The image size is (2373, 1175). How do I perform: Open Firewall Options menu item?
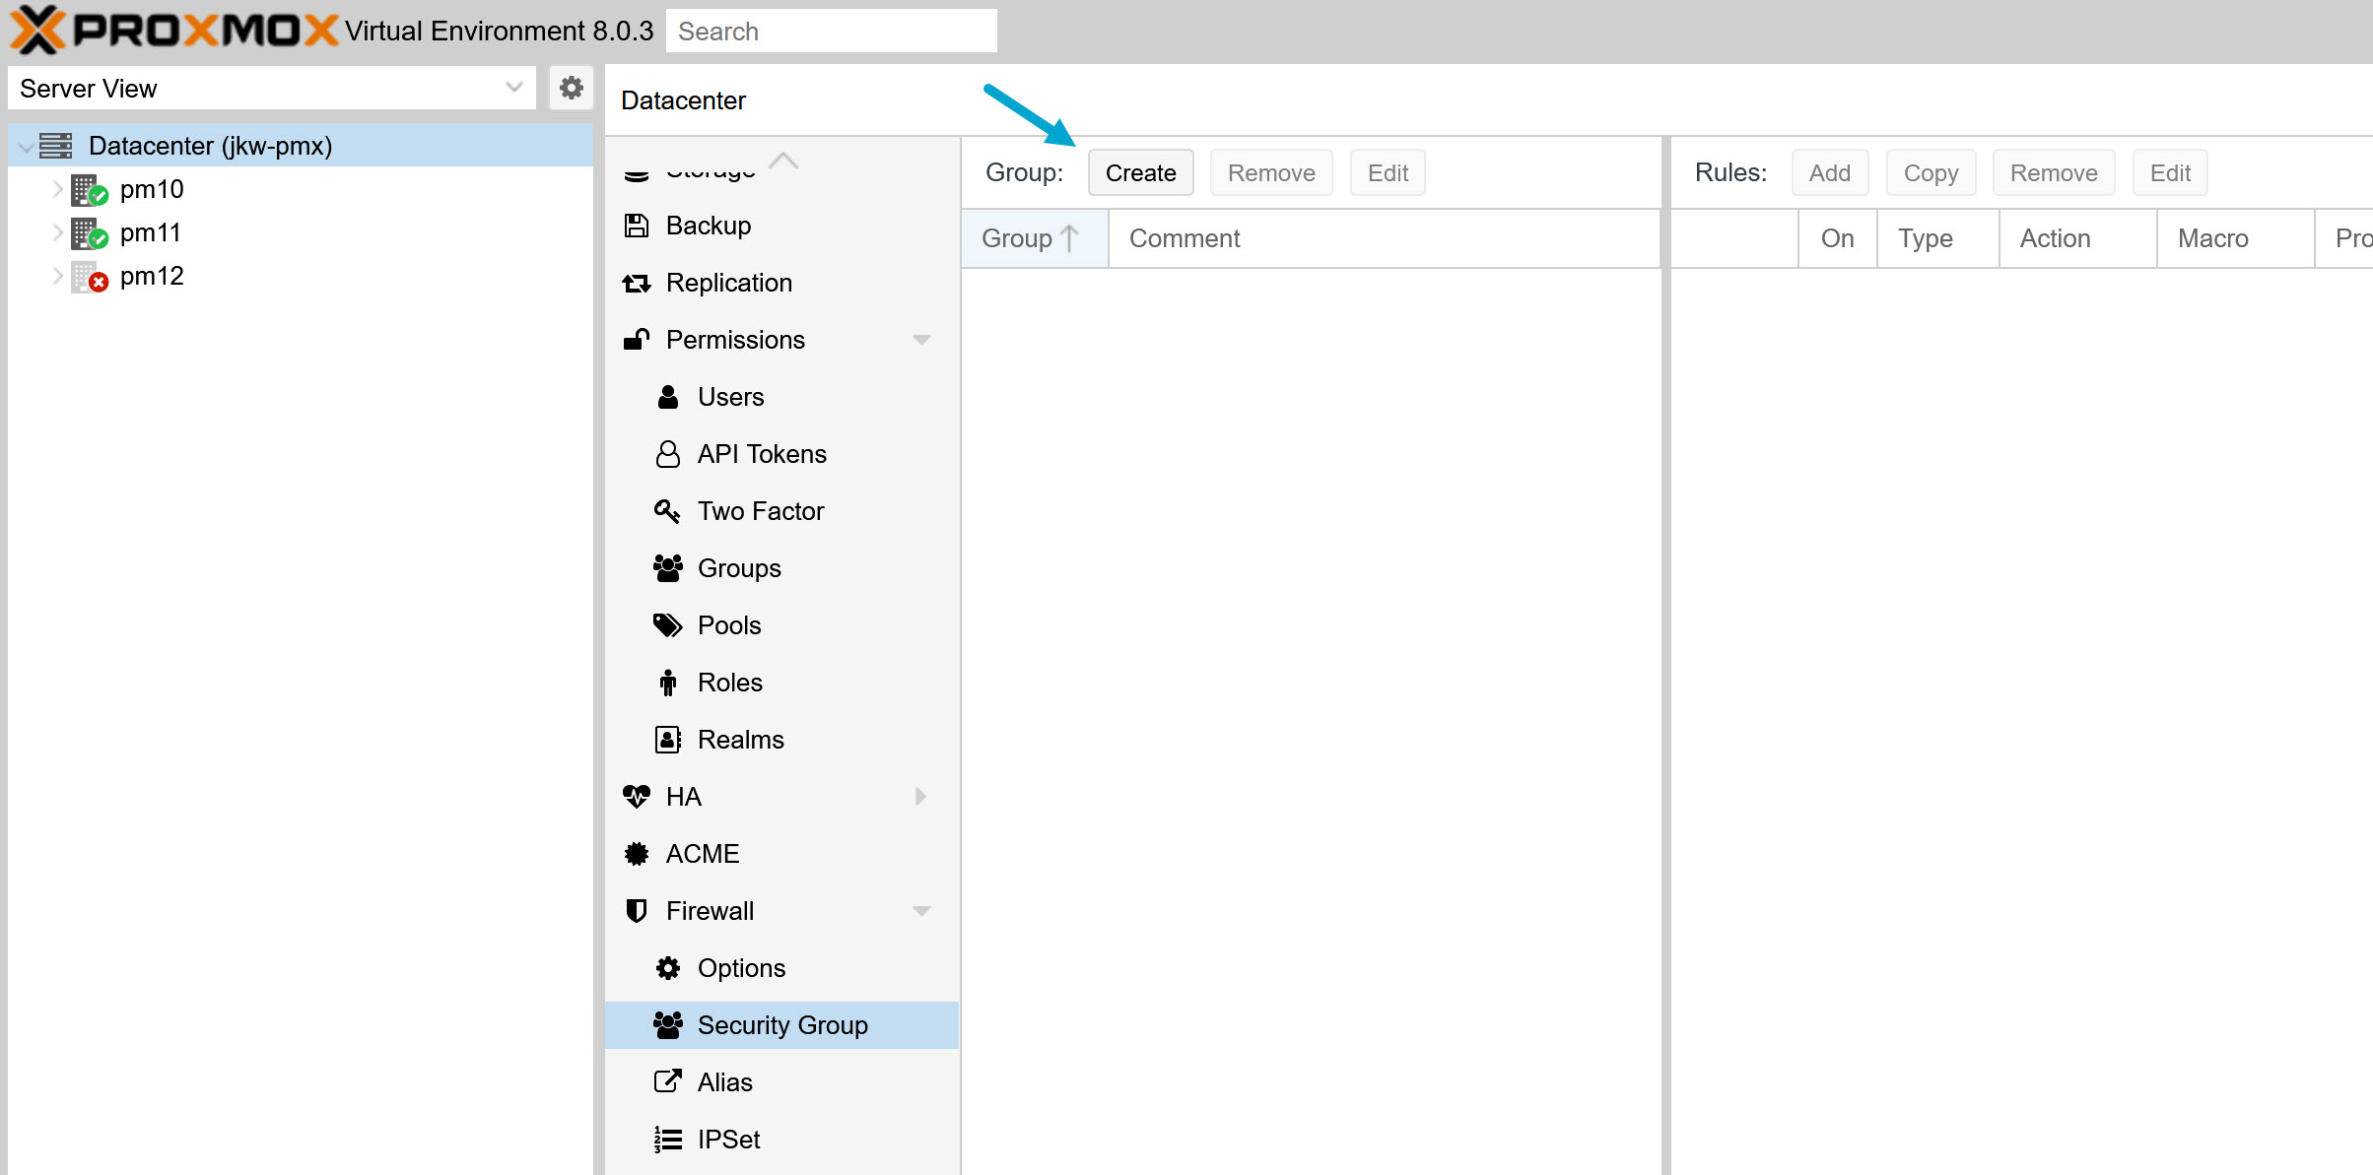point(741,968)
